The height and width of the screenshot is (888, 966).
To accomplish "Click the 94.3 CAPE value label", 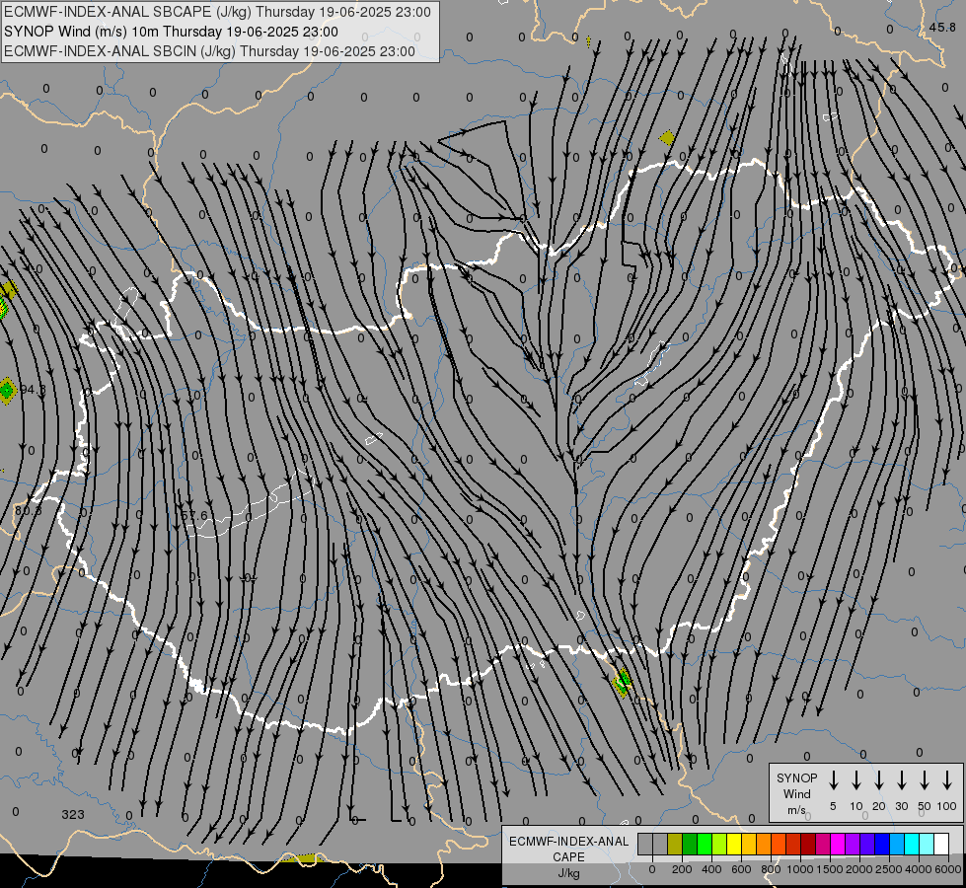I will [33, 390].
